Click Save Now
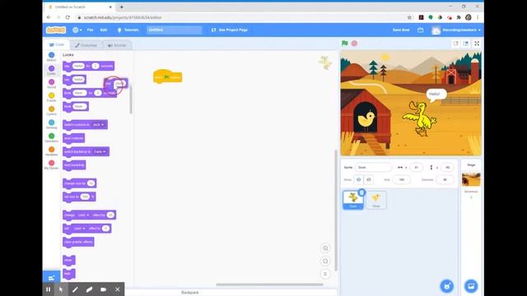This screenshot has height=296, width=527. 401,30
